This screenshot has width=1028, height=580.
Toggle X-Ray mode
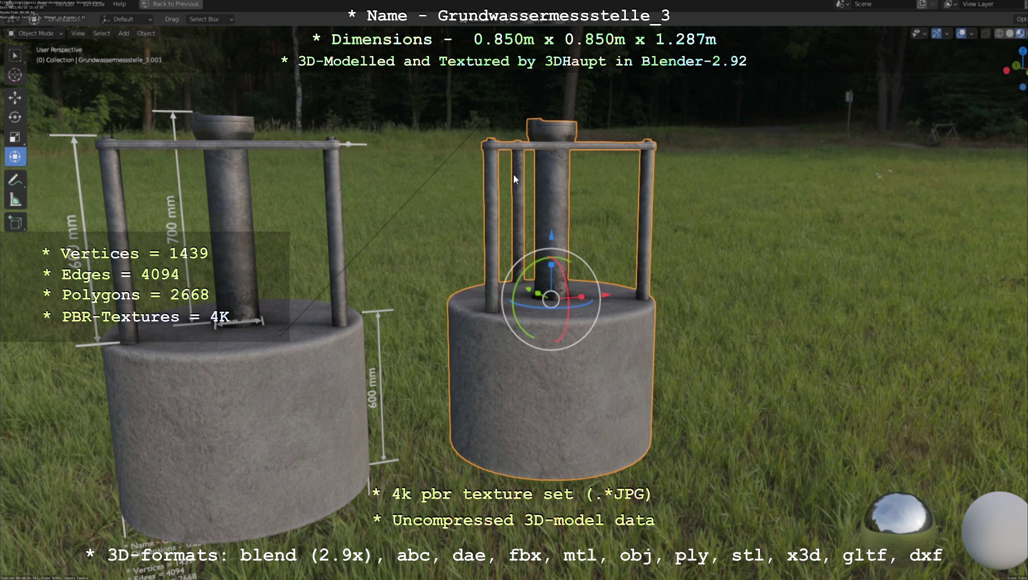(x=985, y=33)
